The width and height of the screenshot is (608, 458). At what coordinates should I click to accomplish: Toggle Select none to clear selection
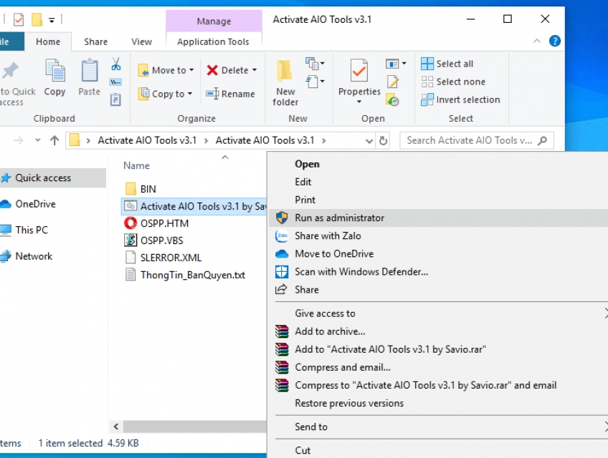coord(453,82)
